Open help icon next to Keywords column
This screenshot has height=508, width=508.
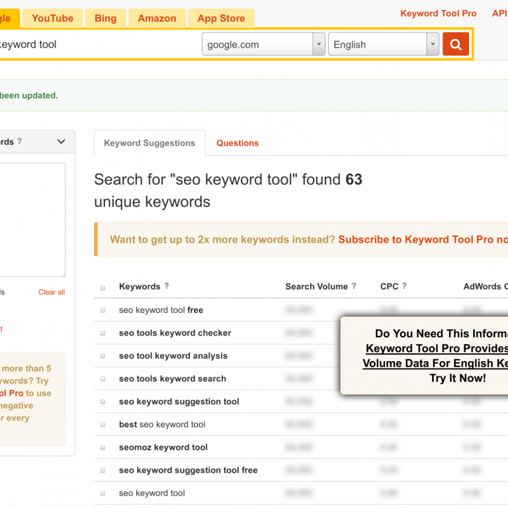point(167,286)
